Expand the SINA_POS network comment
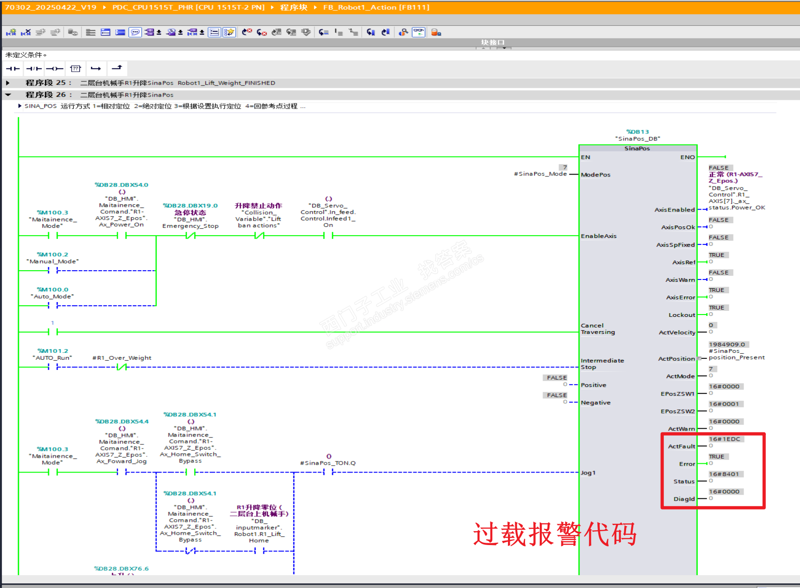 click(20, 106)
